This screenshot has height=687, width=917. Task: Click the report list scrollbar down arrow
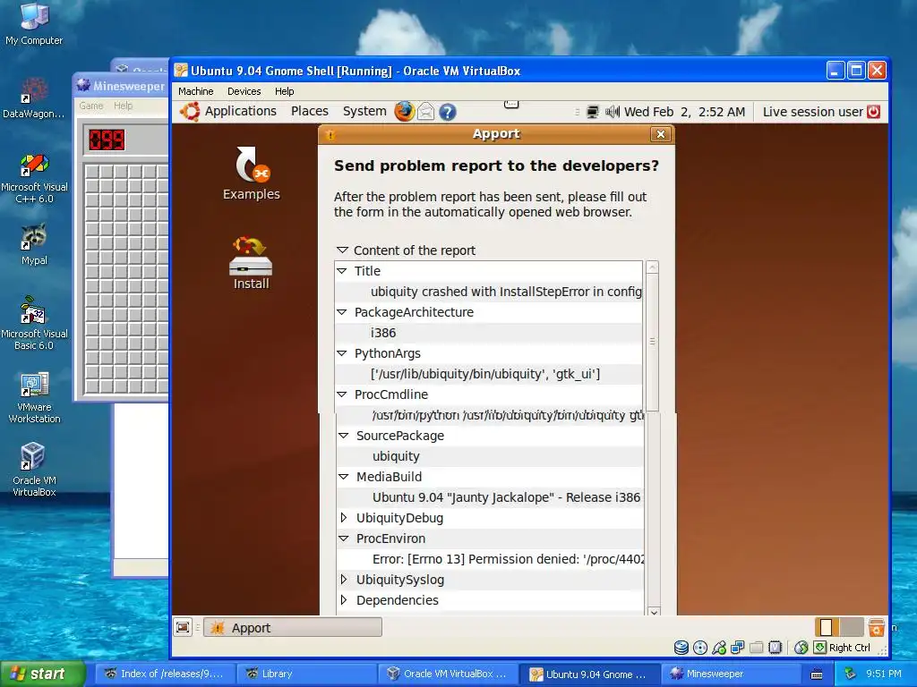[654, 611]
